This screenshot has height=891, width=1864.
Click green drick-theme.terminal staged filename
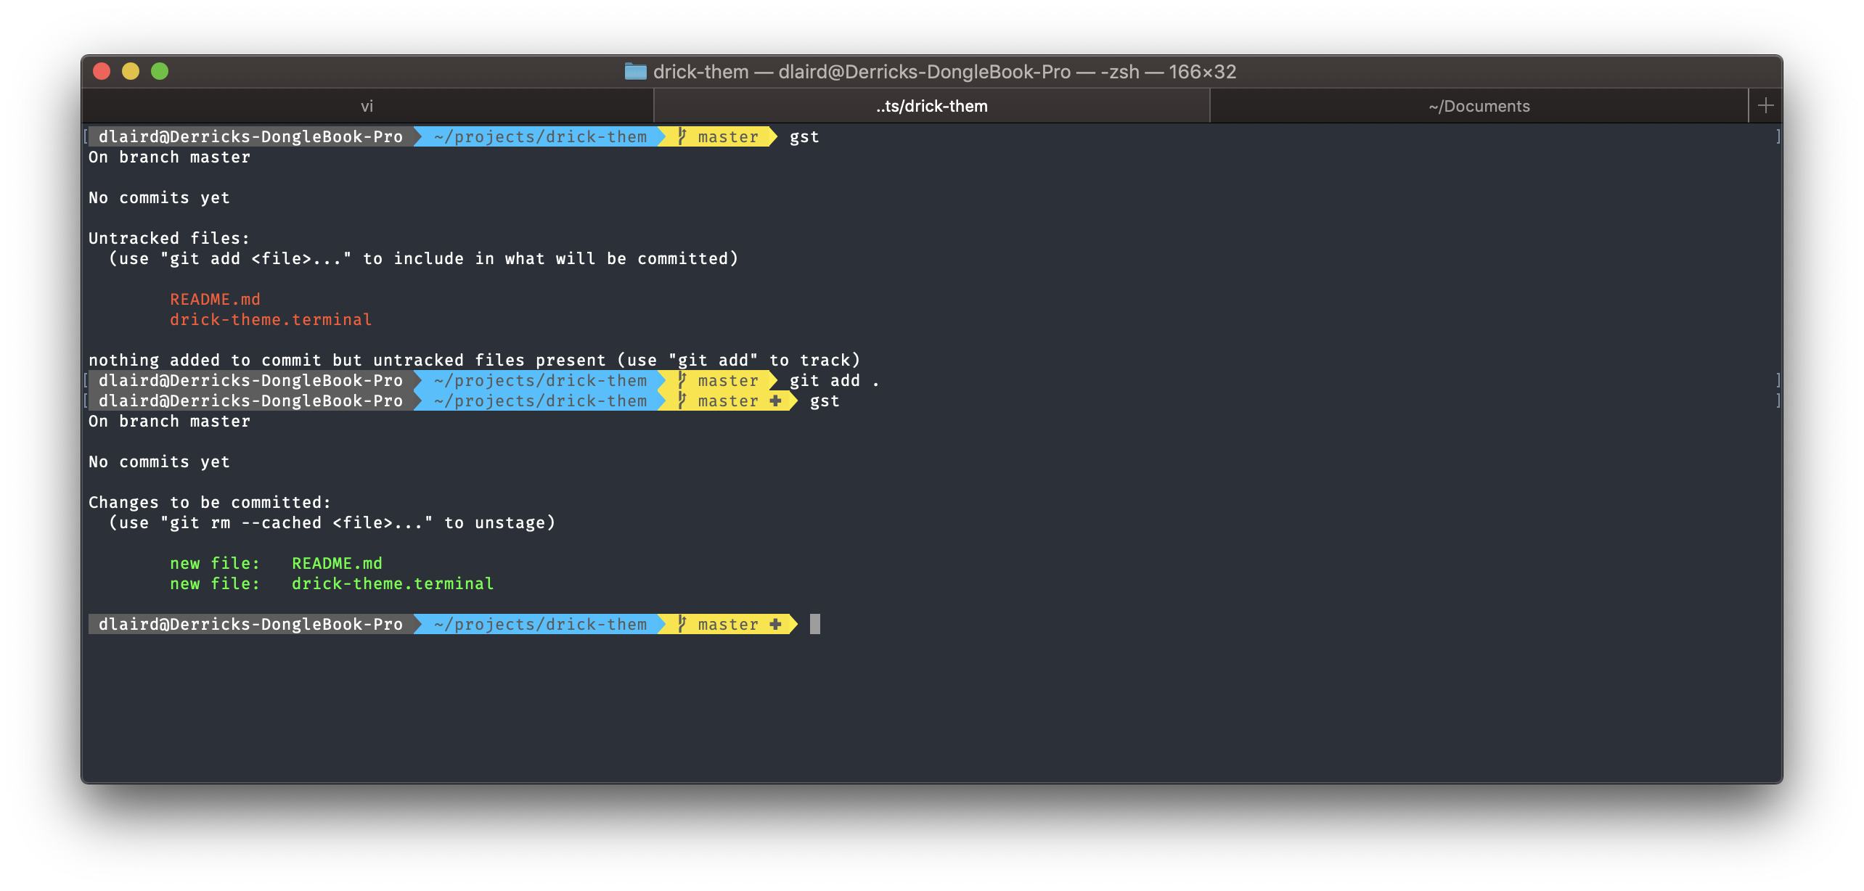(393, 583)
